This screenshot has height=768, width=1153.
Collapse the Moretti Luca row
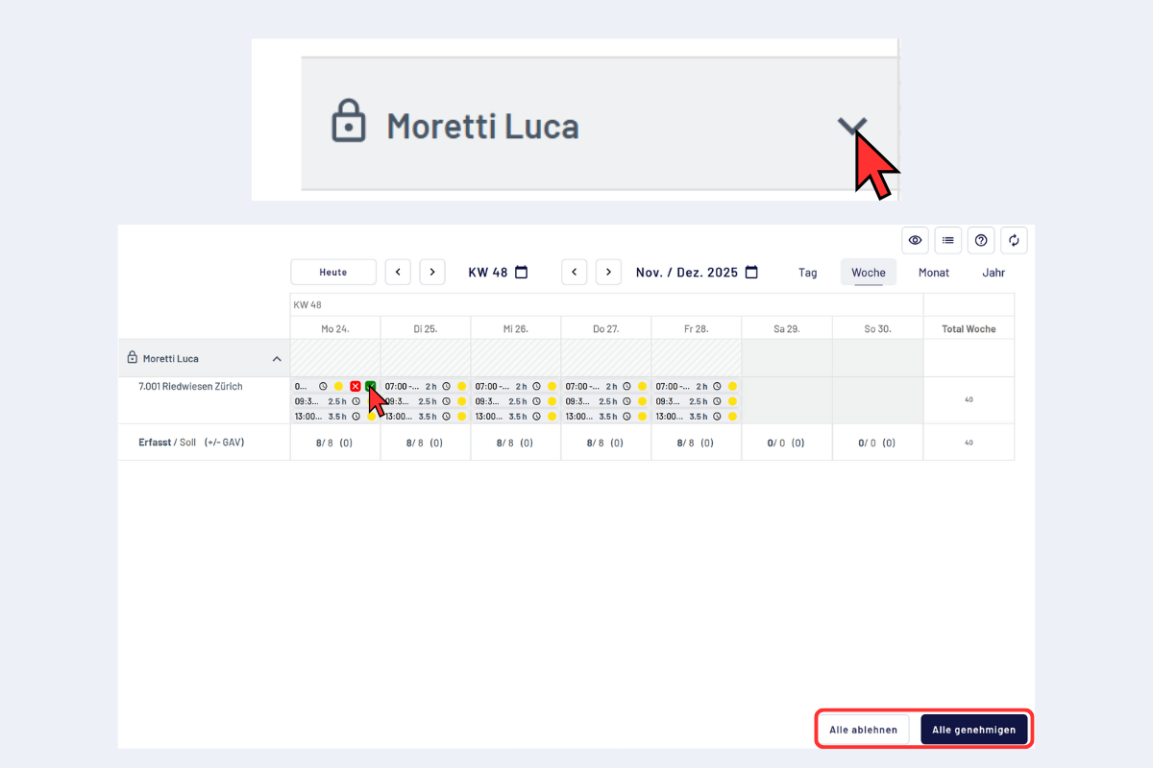(x=277, y=359)
